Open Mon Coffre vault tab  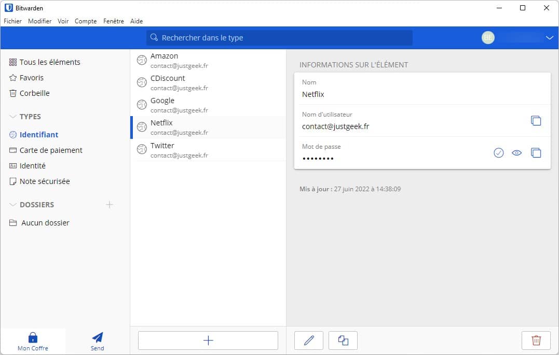tap(33, 342)
